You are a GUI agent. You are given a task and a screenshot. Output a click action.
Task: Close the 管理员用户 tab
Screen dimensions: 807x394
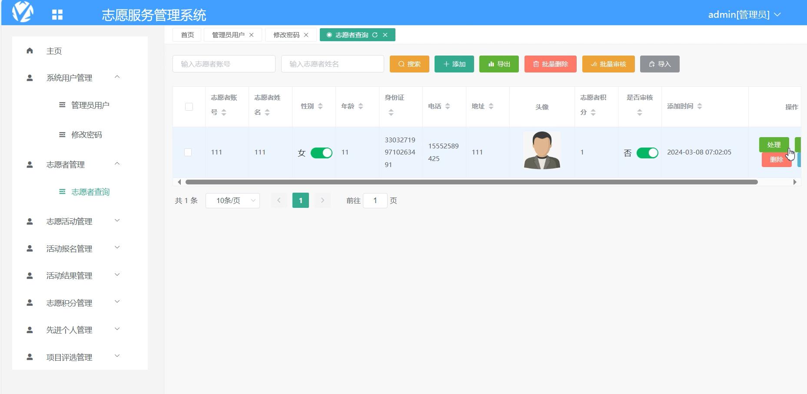coord(251,35)
